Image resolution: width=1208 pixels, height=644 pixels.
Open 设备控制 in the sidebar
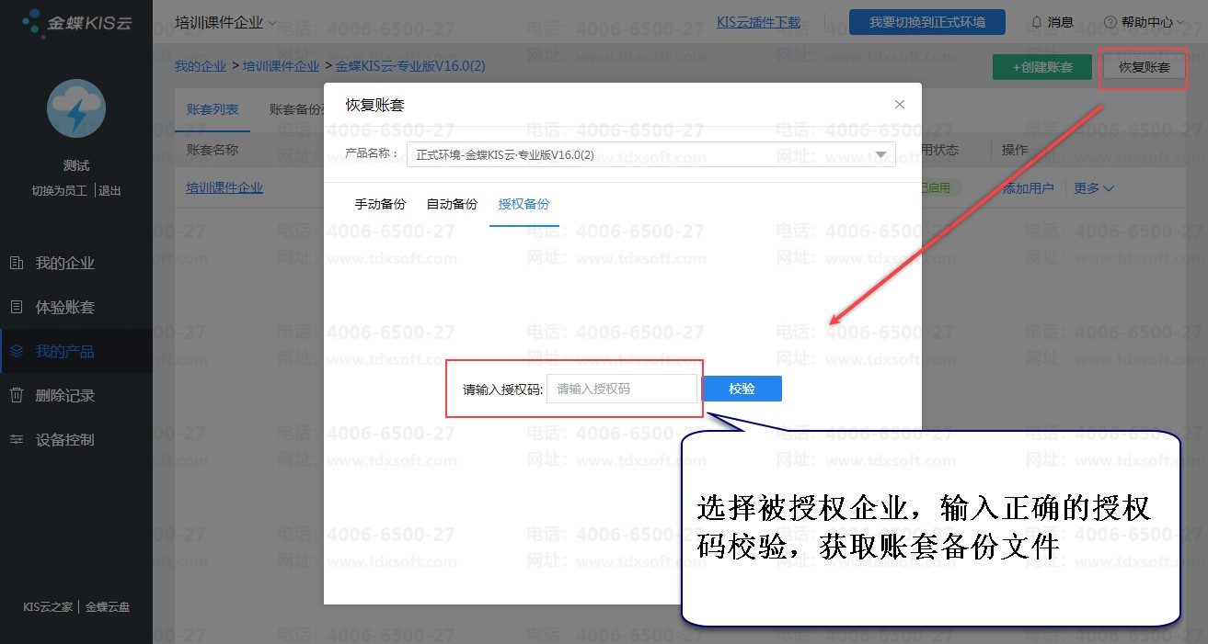[x=64, y=440]
